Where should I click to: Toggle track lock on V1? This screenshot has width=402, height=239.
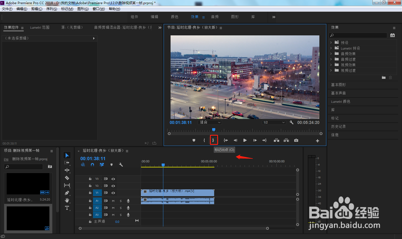coord(90,192)
